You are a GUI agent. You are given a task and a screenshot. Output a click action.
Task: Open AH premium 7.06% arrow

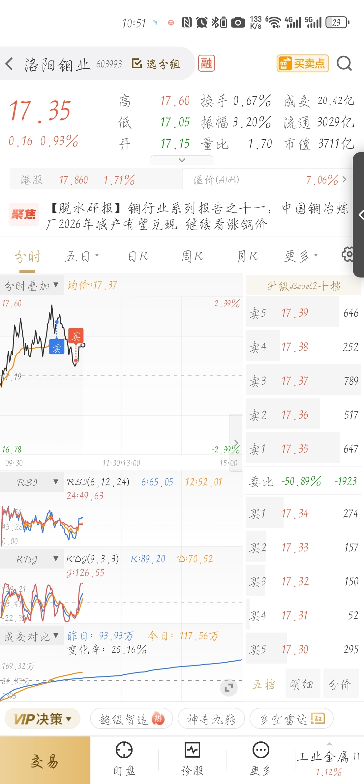click(x=344, y=180)
